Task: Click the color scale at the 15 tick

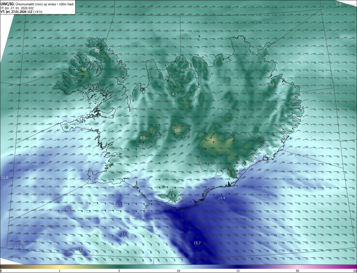Action: pyautogui.click(x=238, y=267)
